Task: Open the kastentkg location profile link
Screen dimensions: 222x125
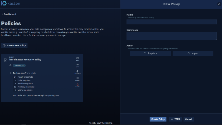Action: [38, 95]
